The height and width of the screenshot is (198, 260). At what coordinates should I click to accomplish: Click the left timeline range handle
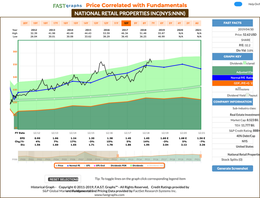click(117, 156)
